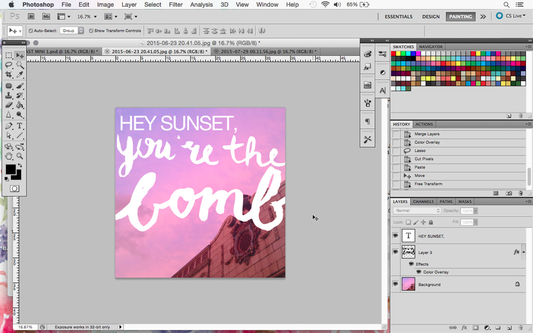The height and width of the screenshot is (333, 533).
Task: Open Auto-Select Group dropdown
Action: point(72,31)
